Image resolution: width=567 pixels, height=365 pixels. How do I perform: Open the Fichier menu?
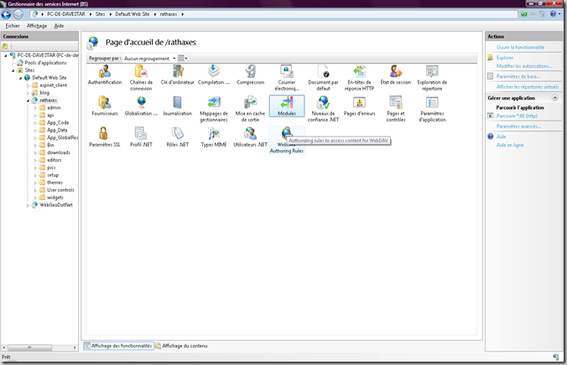(13, 26)
